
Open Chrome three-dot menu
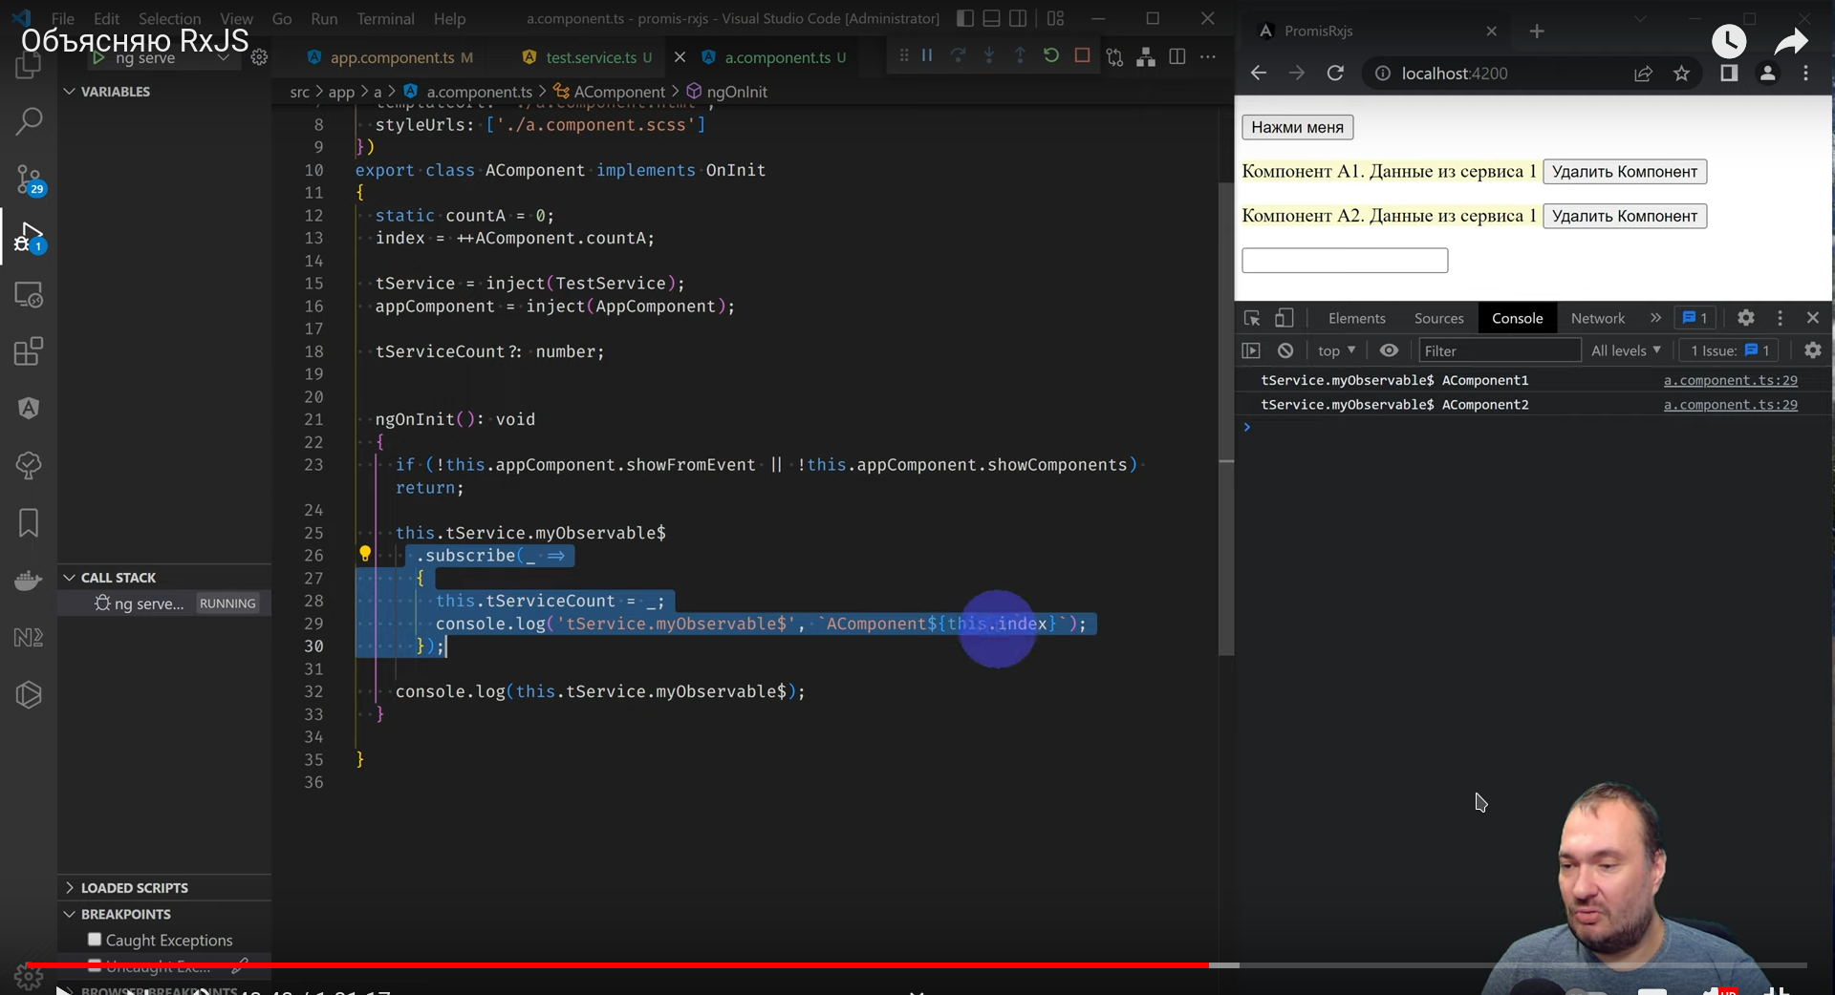click(x=1805, y=74)
